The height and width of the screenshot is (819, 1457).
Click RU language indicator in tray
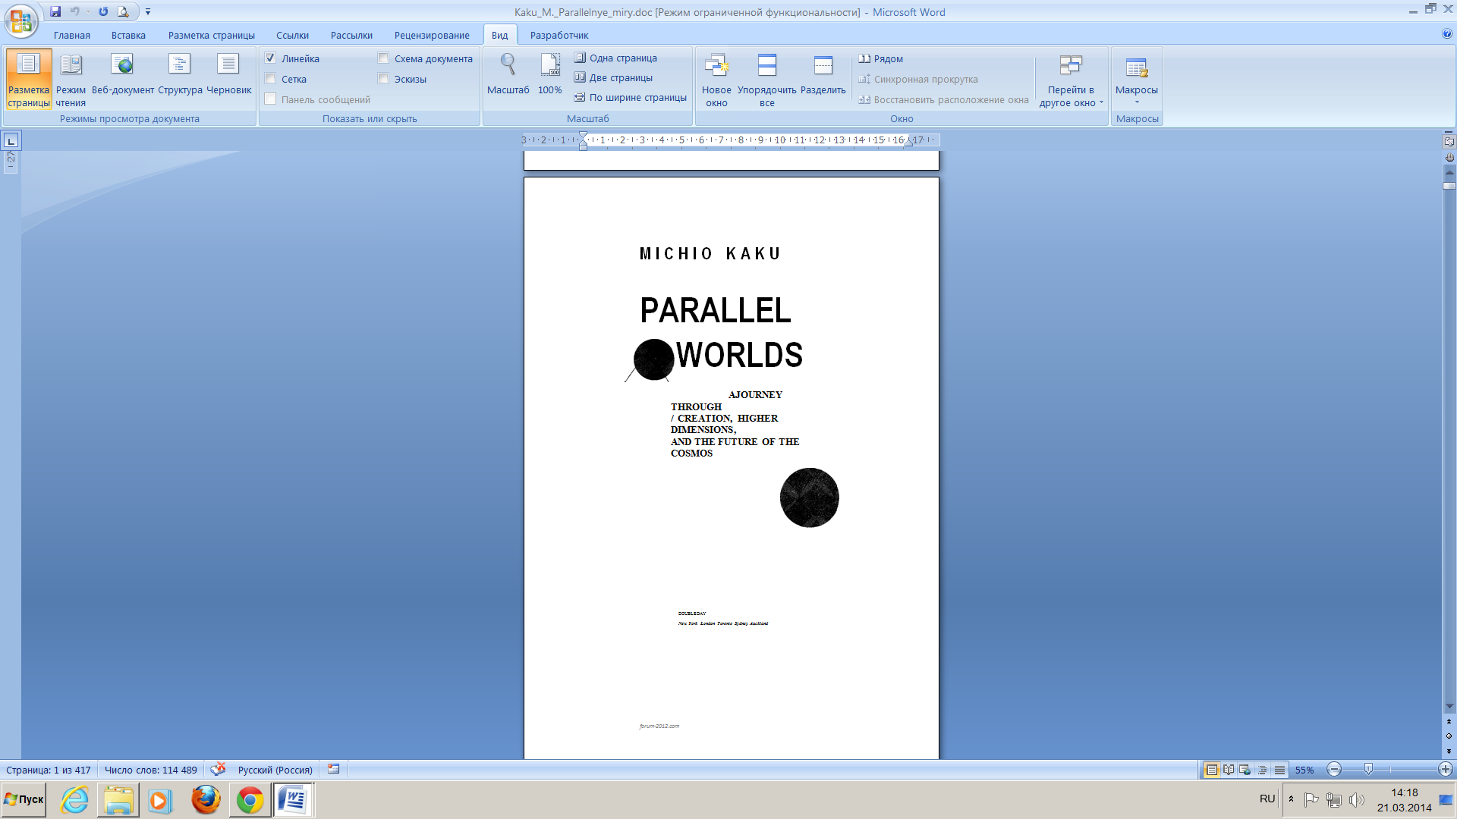pos(1267,799)
